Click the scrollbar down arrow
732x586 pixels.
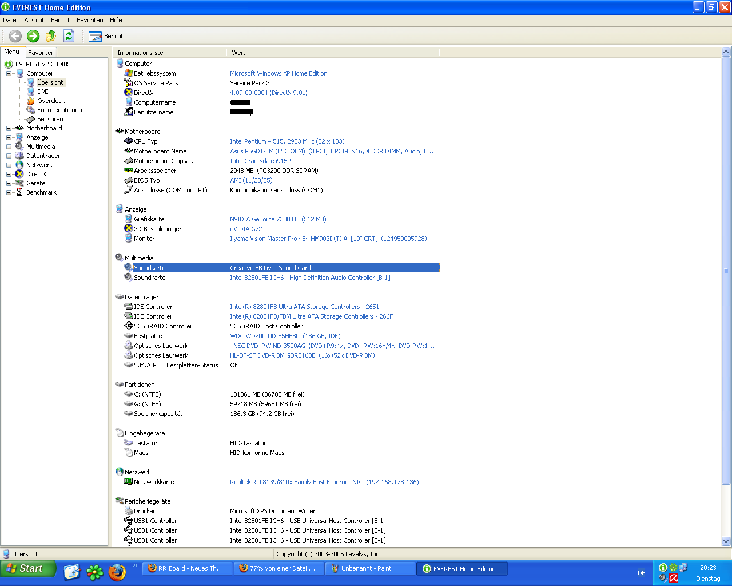[x=726, y=541]
